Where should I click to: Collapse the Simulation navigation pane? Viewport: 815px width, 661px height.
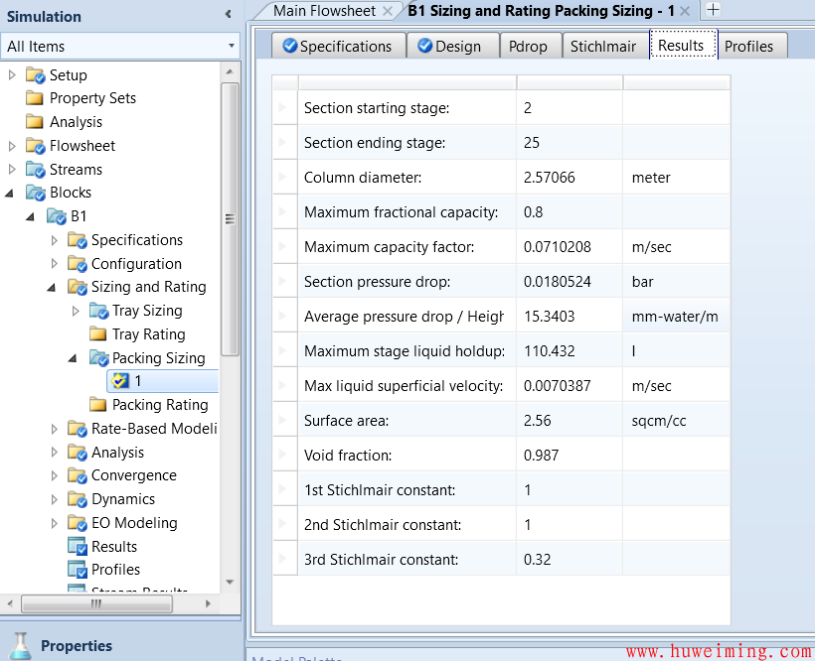229,15
